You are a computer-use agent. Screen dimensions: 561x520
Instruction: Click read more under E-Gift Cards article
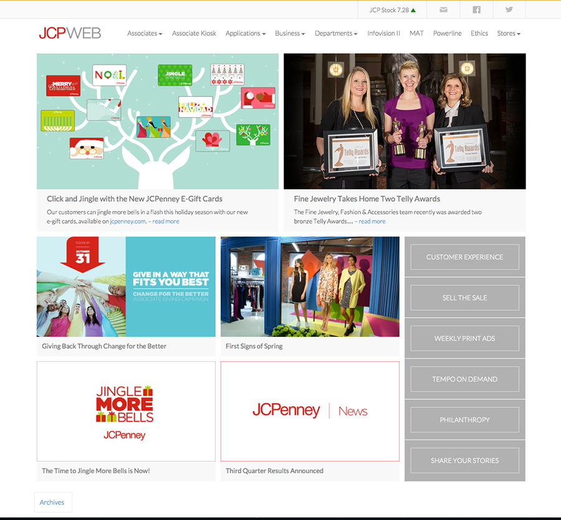coord(166,221)
